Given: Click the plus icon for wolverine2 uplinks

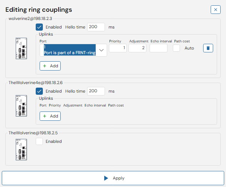Looking at the screenshot, I should coord(45,66).
